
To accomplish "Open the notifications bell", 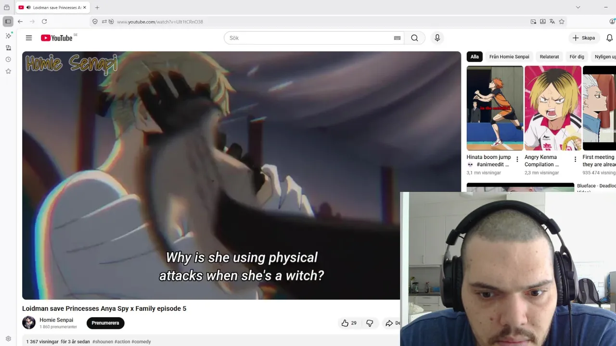I will pos(609,38).
